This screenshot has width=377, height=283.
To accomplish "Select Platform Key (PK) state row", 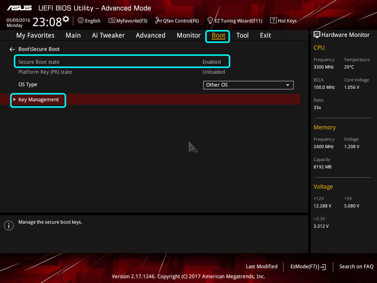I will point(122,72).
